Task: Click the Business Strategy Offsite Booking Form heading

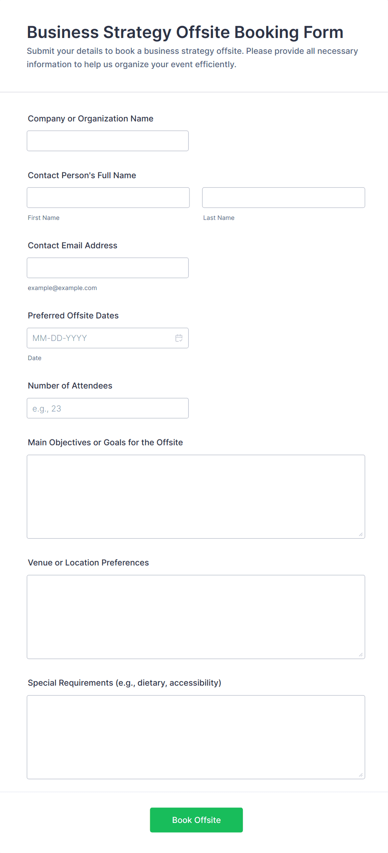Action: click(x=185, y=32)
